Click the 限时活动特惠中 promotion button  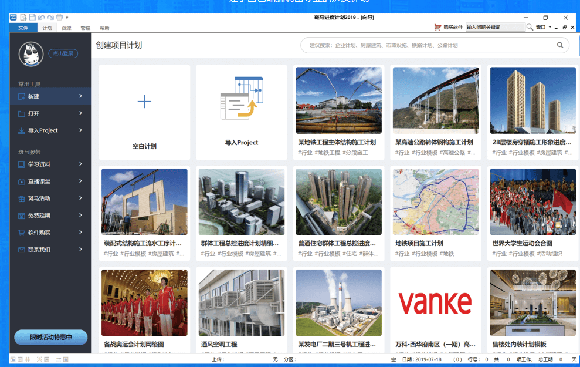[50, 338]
